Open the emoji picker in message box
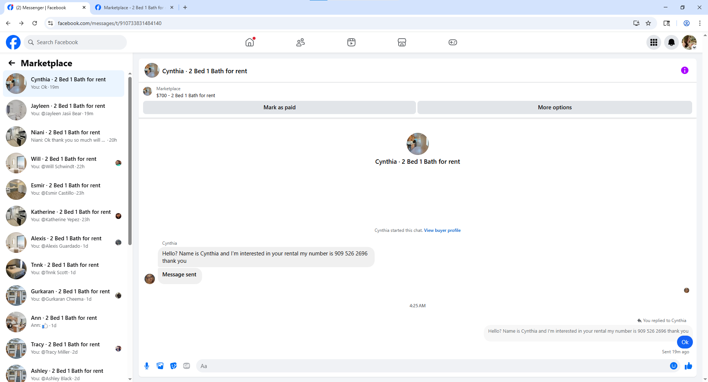Screen dimensions: 708x382 coord(674,366)
